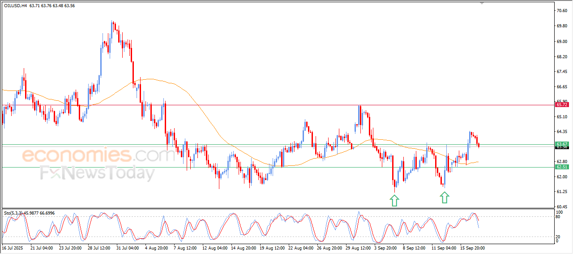Image resolution: width=573 pixels, height=254 pixels.
Task: Click the chart shift triangle marker at top
Action: (x=482, y=3)
